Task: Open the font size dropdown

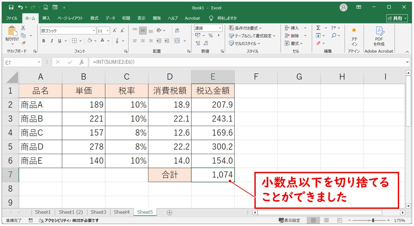Action: pos(108,31)
